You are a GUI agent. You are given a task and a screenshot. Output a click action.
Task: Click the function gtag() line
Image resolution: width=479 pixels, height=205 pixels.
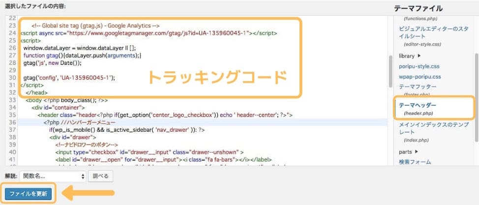[83, 55]
